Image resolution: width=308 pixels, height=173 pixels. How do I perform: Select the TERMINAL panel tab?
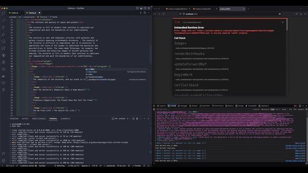coord(53,119)
